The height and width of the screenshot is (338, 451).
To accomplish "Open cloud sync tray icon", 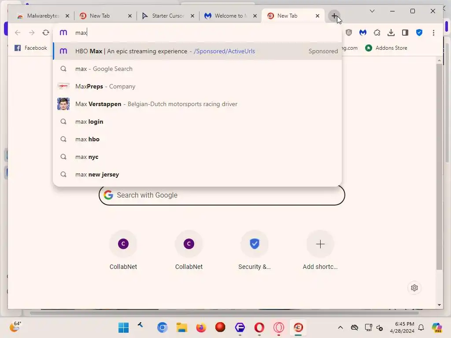I will point(355,327).
